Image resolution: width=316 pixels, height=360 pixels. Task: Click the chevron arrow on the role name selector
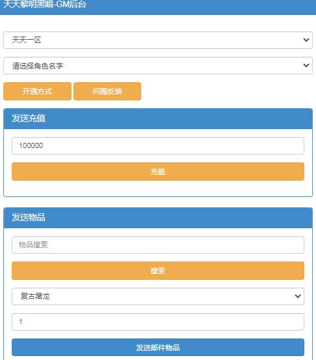click(306, 66)
